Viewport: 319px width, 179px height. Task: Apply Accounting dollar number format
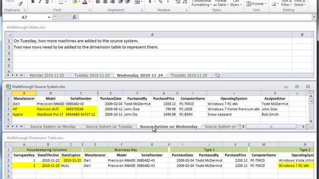[x=150, y=2]
